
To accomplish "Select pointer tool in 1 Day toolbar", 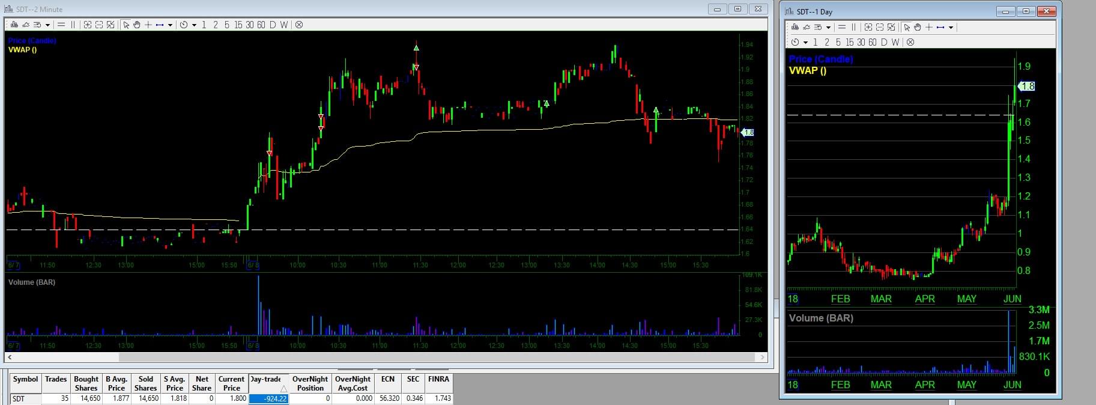I will click(x=907, y=27).
